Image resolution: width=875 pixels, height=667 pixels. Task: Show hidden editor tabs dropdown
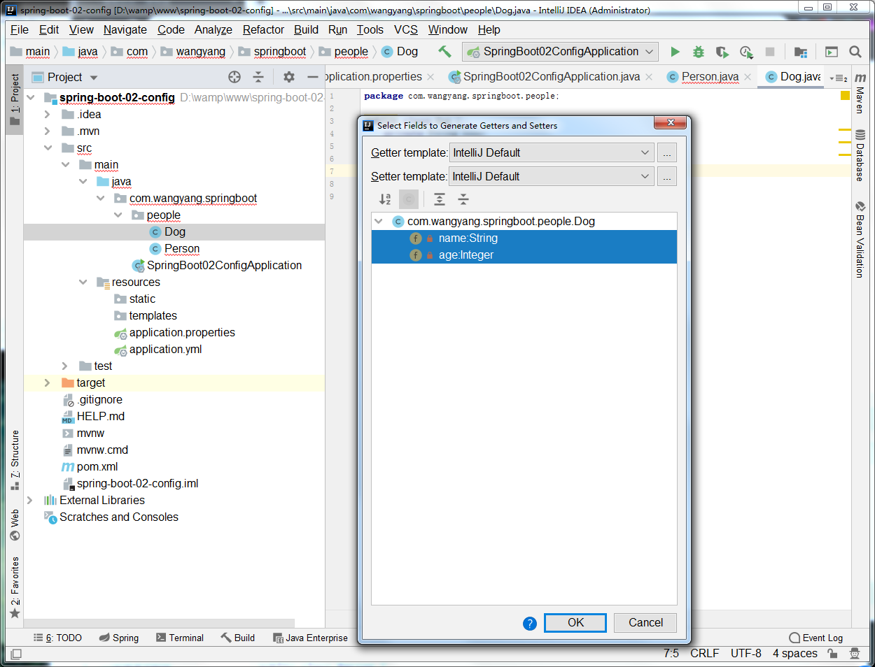pos(839,78)
